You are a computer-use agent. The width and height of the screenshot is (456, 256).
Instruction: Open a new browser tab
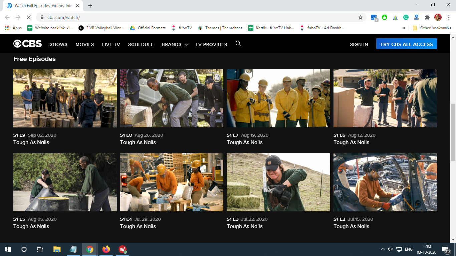coord(90,6)
